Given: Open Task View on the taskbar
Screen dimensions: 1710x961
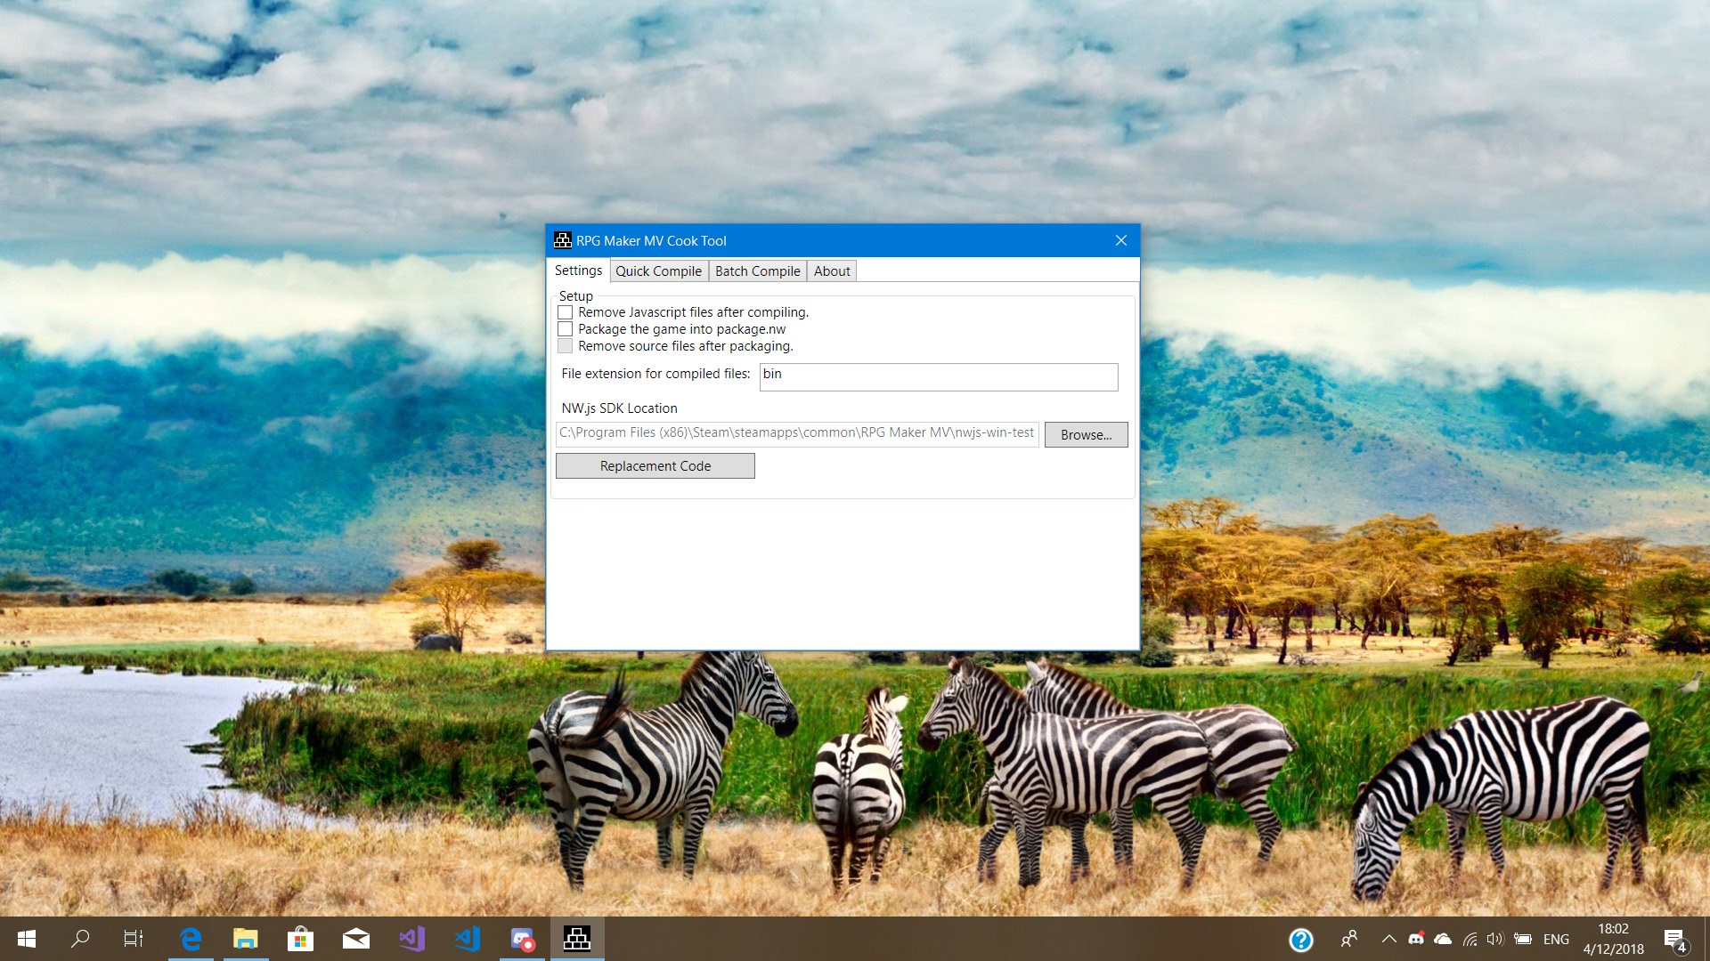Looking at the screenshot, I should pyautogui.click(x=134, y=939).
